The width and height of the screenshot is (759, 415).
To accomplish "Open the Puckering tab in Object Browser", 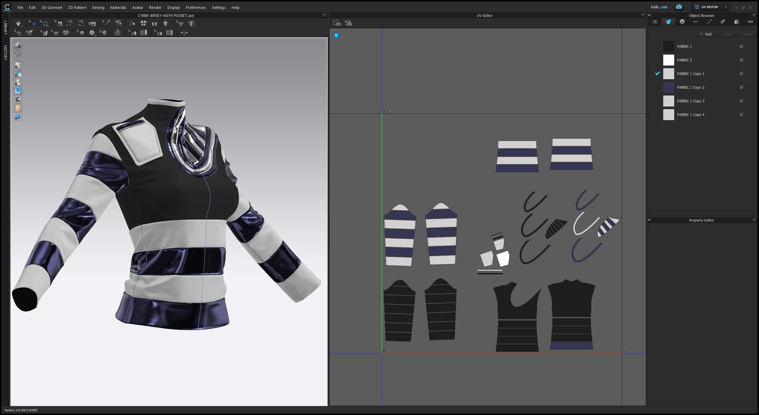I will pyautogui.click(x=723, y=22).
